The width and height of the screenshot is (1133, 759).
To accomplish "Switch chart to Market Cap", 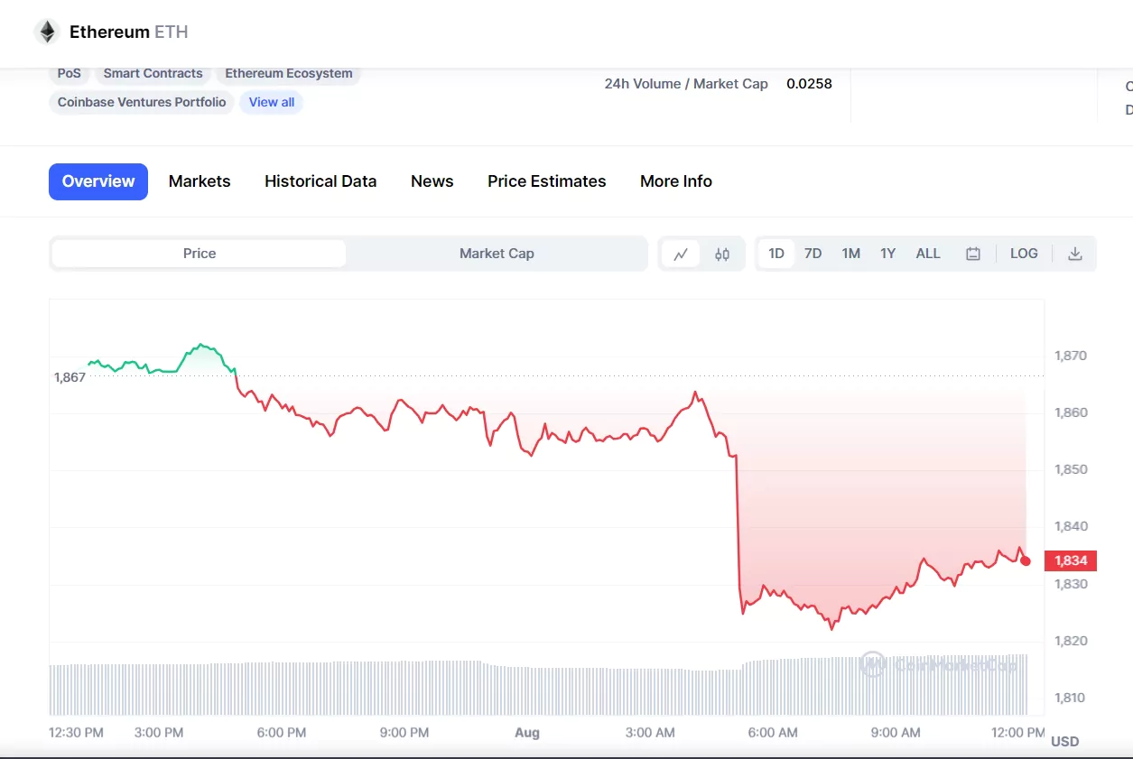I will 497,254.
